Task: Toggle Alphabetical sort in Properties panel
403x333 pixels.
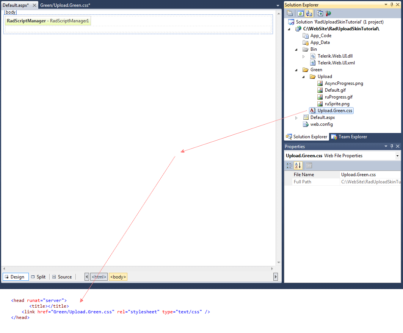Action: (x=298, y=166)
